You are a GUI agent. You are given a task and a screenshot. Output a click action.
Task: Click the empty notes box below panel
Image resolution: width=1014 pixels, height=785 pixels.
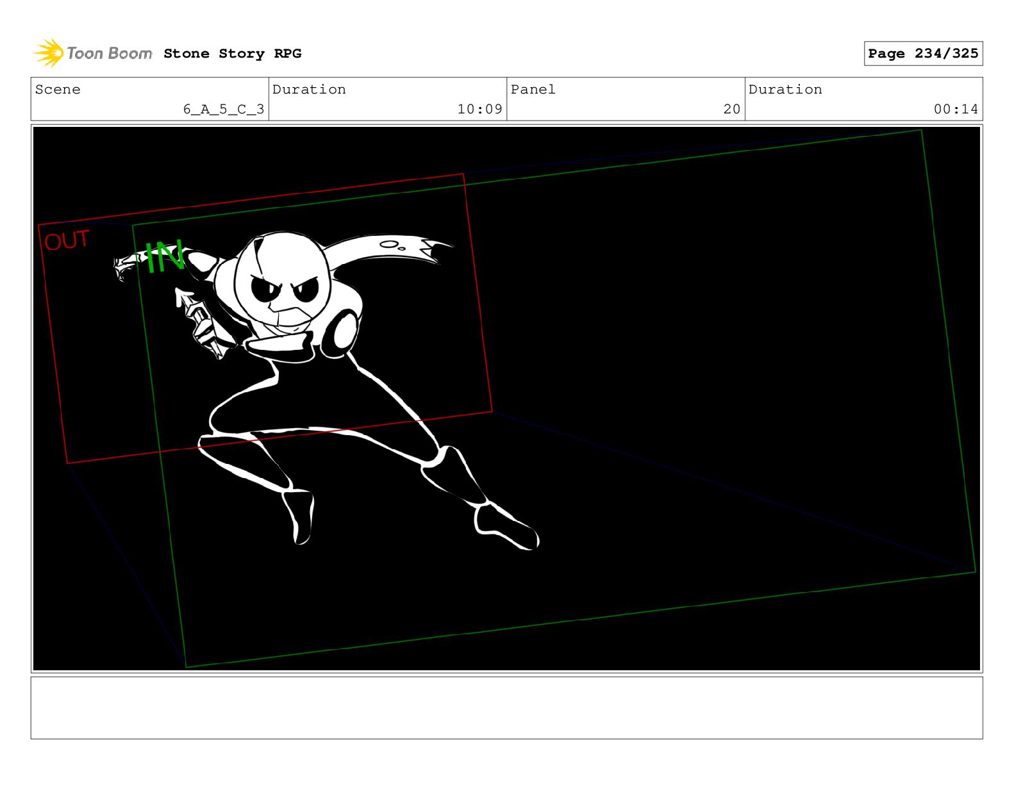point(506,707)
